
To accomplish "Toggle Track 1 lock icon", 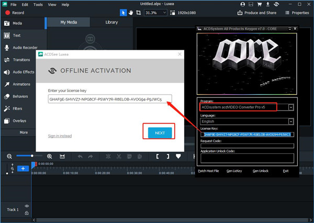I will click(27, 213).
